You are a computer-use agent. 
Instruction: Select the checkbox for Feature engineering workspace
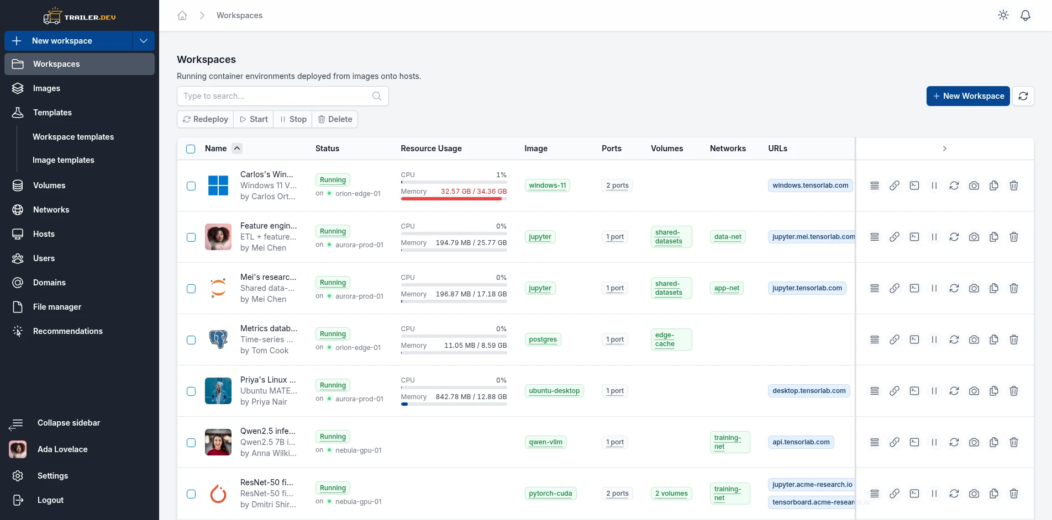point(191,237)
